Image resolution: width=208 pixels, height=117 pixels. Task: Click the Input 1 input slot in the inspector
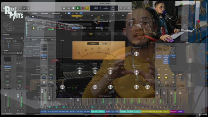click(x=7, y=64)
